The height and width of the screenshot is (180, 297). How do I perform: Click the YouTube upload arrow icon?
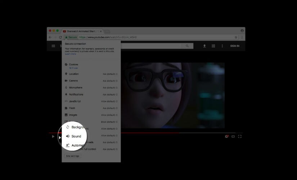click(x=204, y=46)
